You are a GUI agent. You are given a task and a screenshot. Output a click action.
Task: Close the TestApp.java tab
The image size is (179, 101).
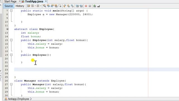point(46,1)
